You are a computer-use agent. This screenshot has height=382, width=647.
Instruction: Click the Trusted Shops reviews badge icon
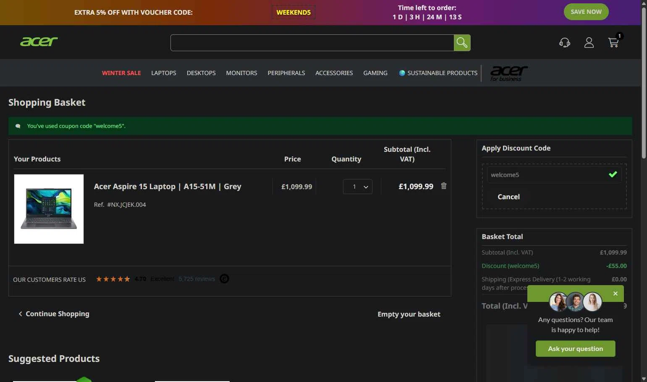tap(224, 279)
